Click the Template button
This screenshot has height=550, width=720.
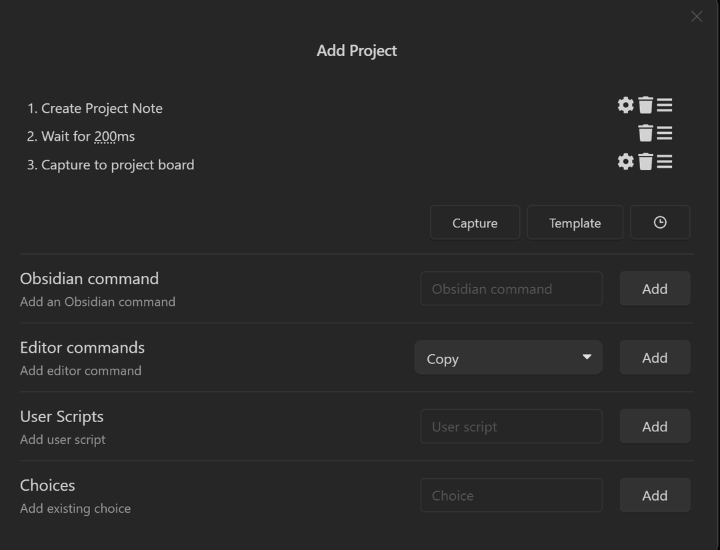coord(575,222)
